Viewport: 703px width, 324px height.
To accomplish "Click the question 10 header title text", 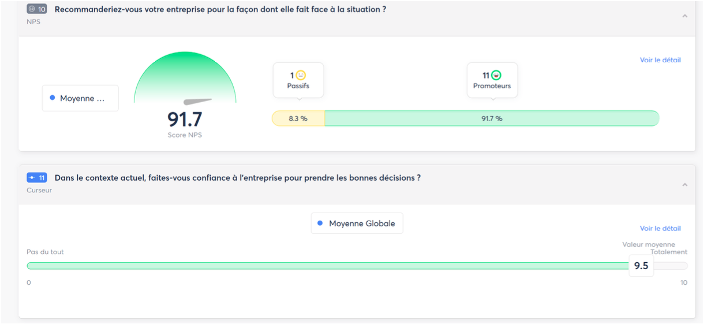I will pyautogui.click(x=220, y=9).
